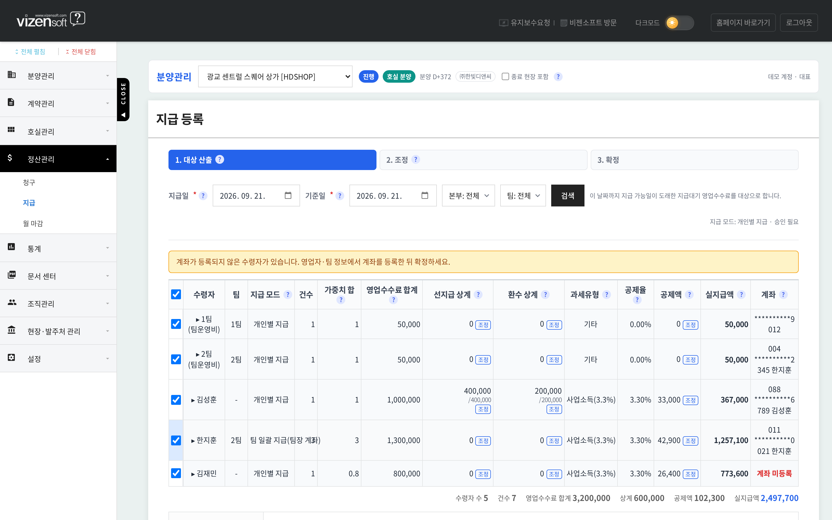Click the 정산관리 dollar icon in sidebar
The image size is (832, 520).
click(10, 158)
